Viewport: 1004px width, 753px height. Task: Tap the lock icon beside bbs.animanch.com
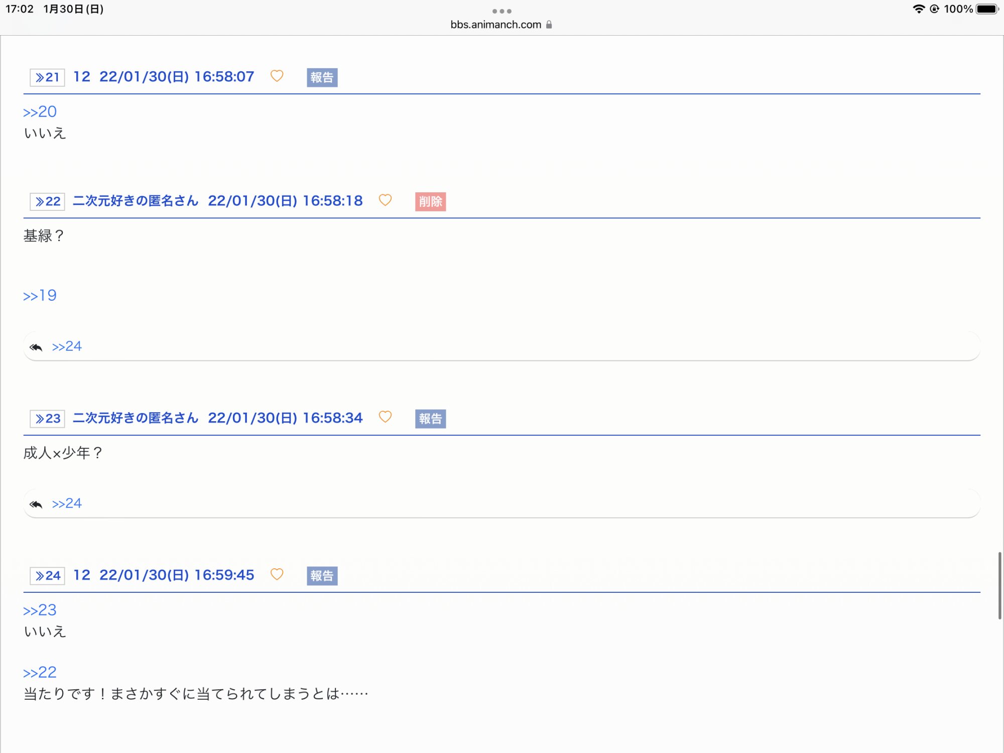549,25
